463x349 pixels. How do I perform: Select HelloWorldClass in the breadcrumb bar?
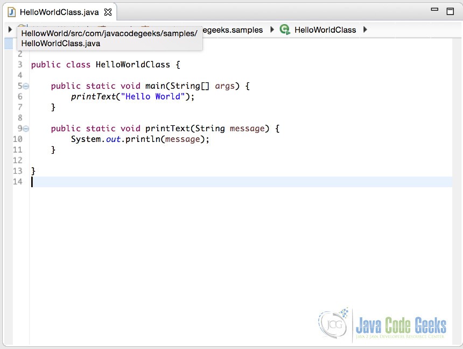click(x=325, y=30)
